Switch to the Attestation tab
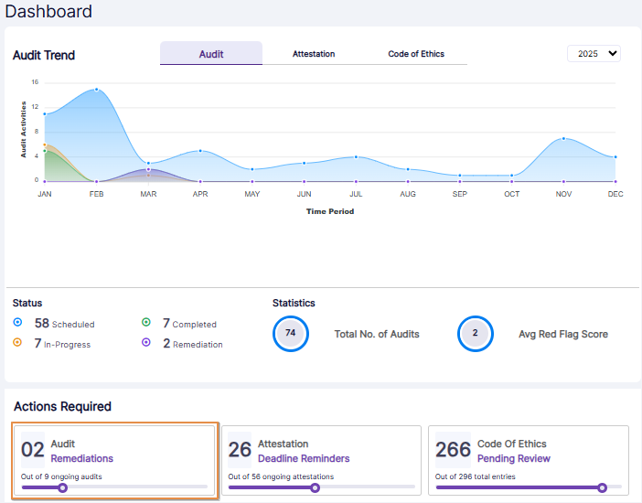This screenshot has height=503, width=642. 314,54
